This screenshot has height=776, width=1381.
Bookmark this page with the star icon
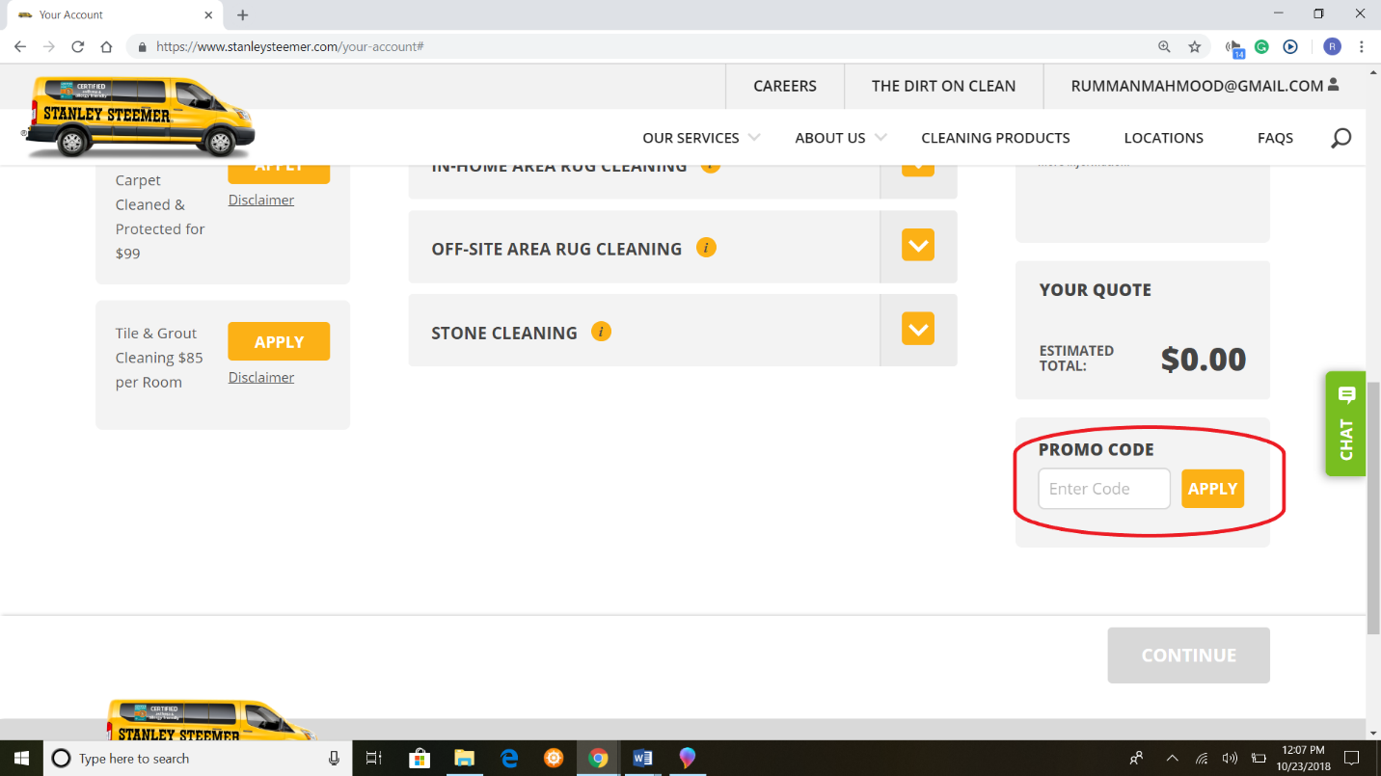1195,46
